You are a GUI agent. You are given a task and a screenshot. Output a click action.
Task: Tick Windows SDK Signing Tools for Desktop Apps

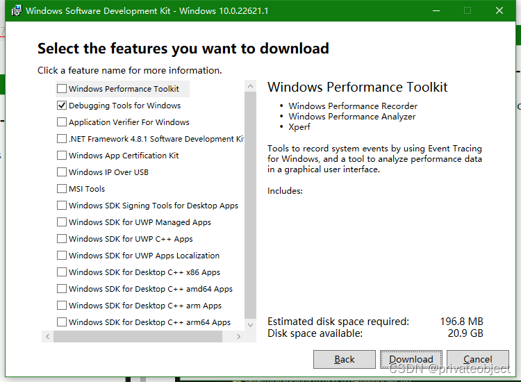click(x=62, y=206)
